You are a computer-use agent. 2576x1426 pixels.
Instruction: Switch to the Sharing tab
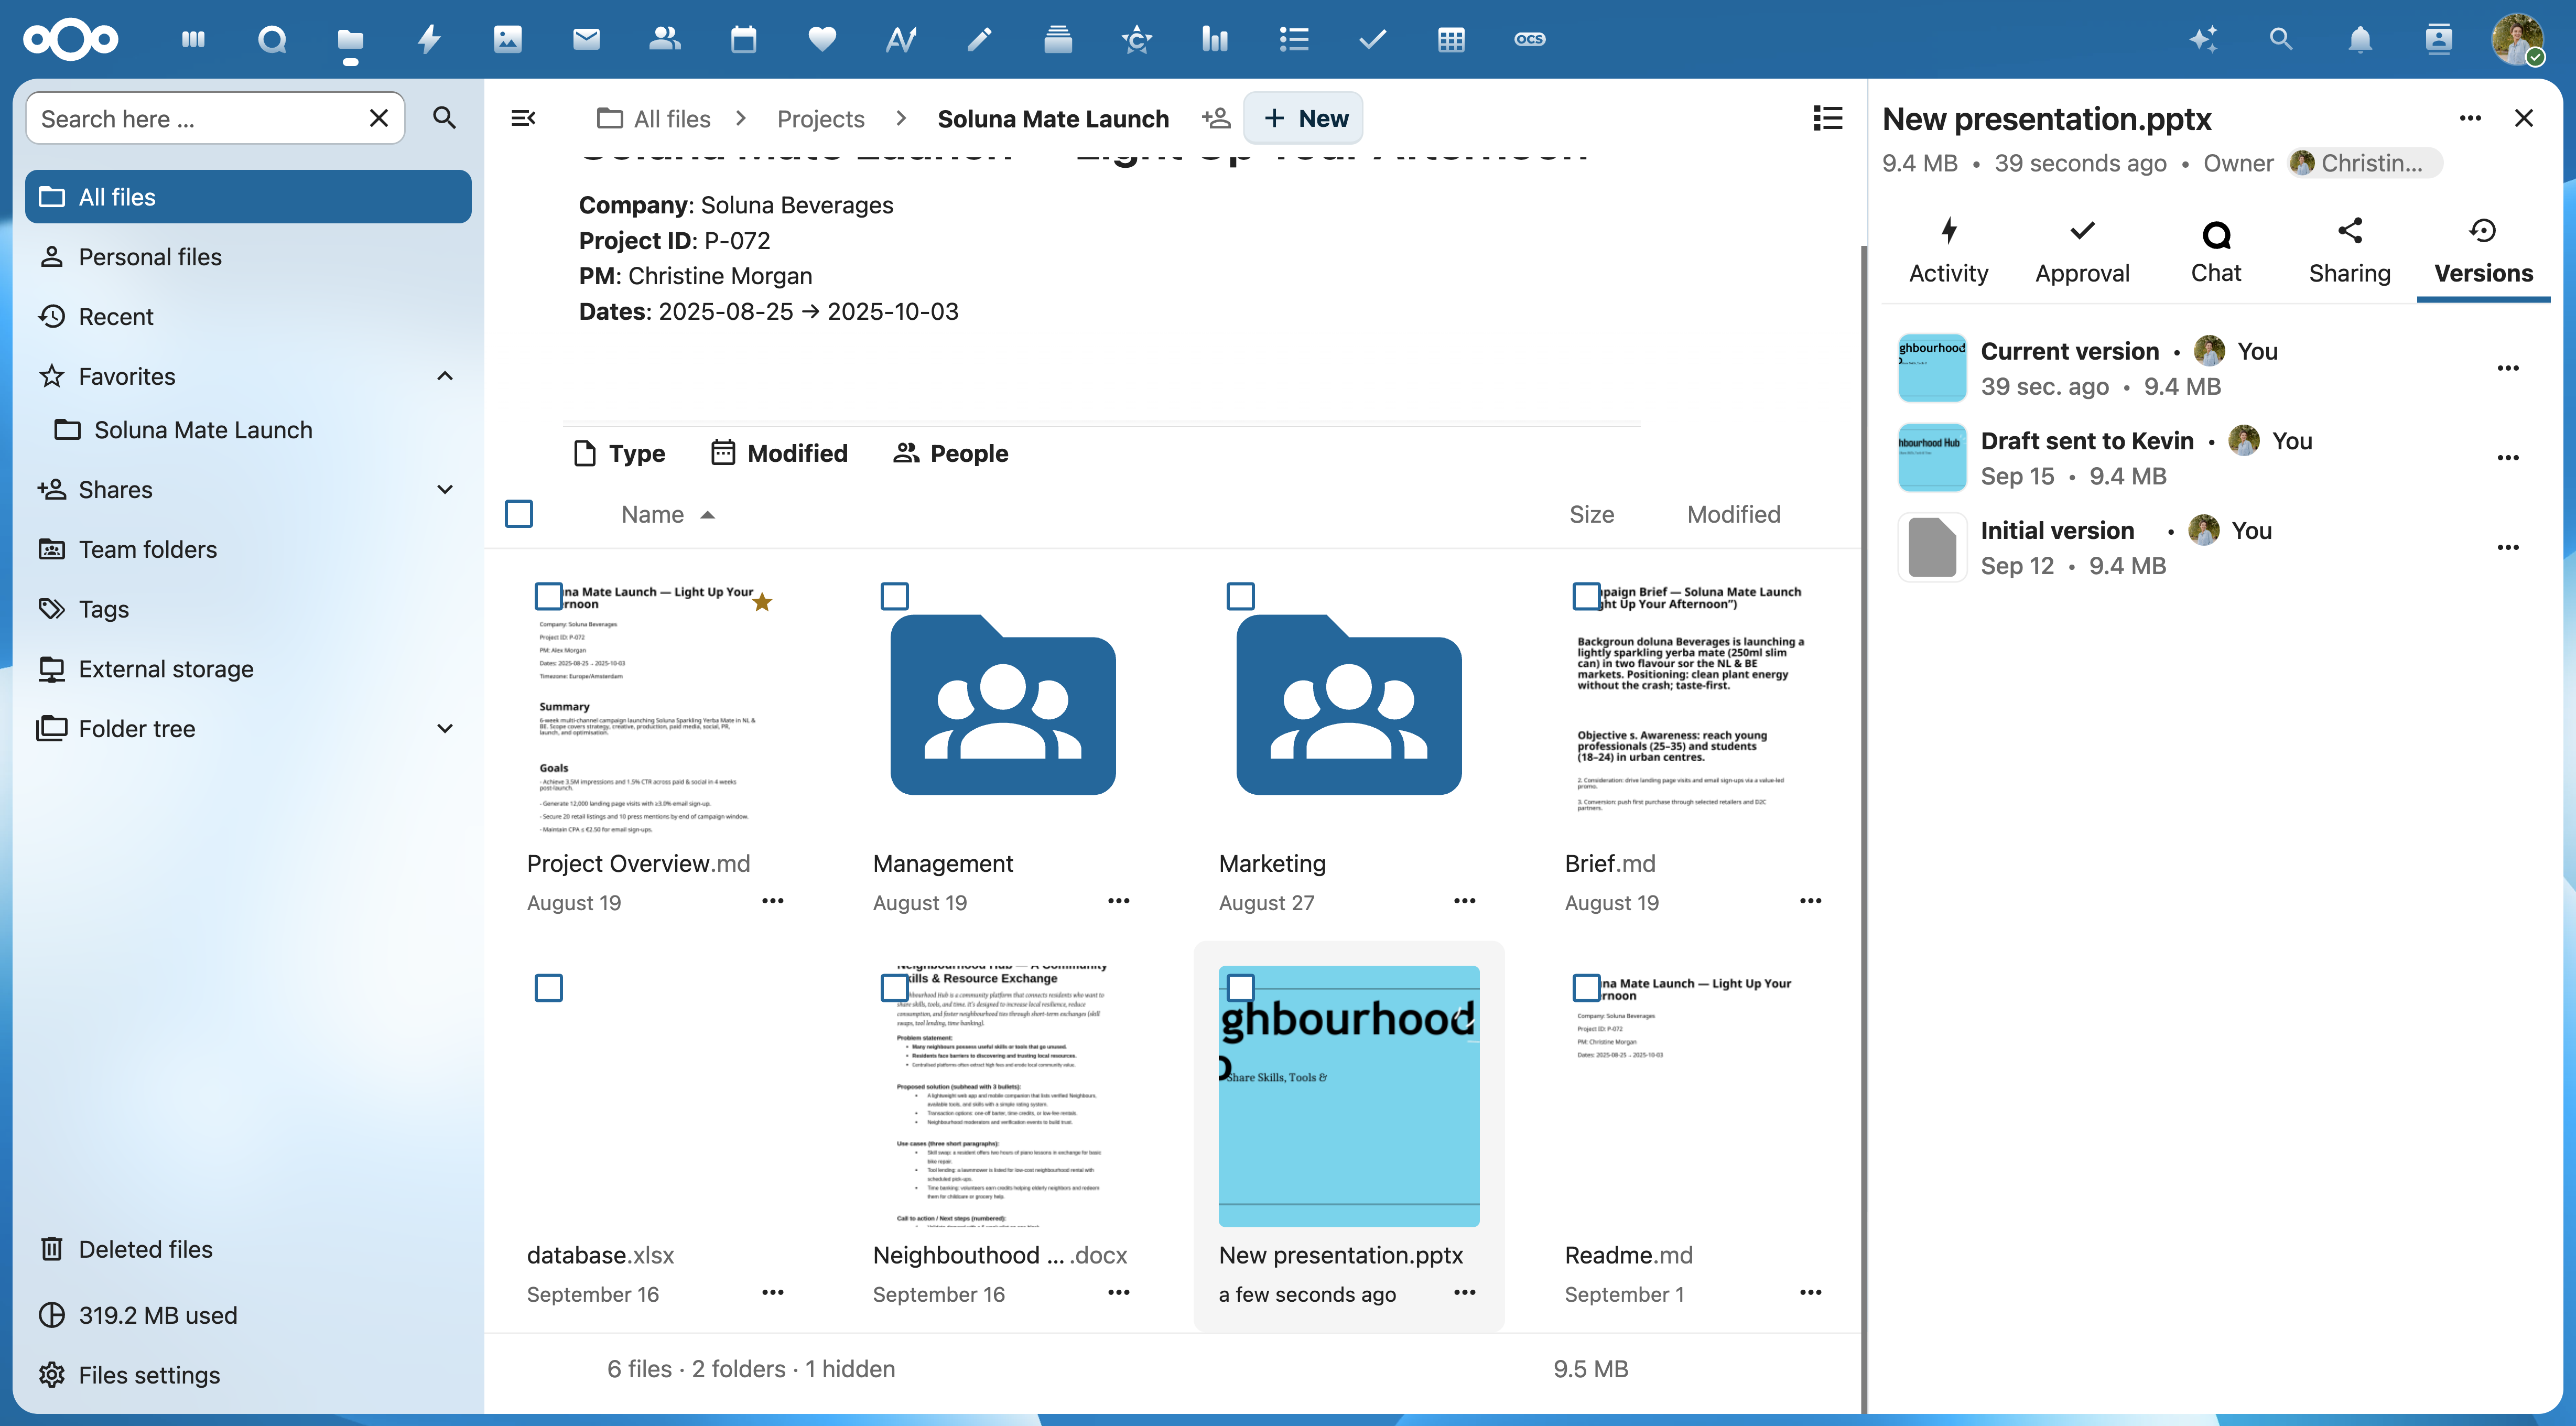[2349, 250]
